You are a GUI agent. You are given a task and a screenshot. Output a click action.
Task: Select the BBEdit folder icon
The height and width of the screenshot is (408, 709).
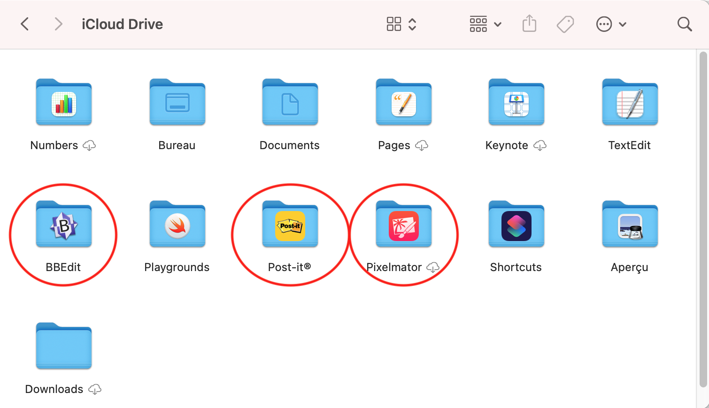click(64, 224)
